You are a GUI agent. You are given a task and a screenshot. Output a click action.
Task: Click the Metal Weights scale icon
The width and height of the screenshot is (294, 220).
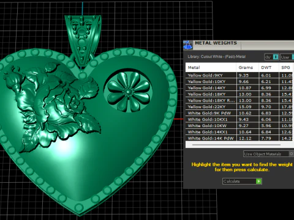click(188, 45)
